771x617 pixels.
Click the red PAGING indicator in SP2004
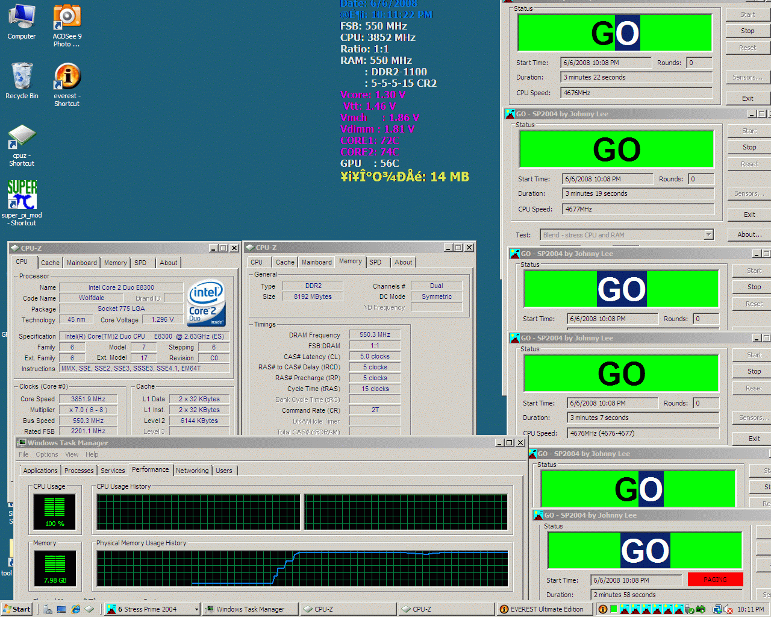pyautogui.click(x=715, y=580)
